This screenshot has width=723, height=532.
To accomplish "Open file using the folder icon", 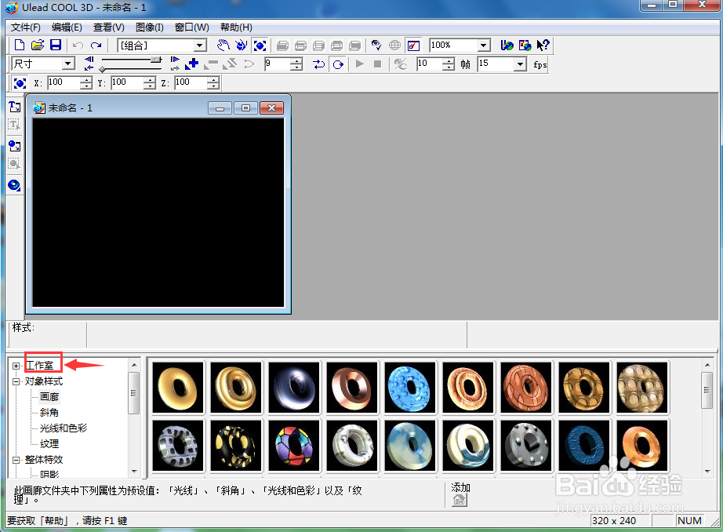I will [38, 46].
